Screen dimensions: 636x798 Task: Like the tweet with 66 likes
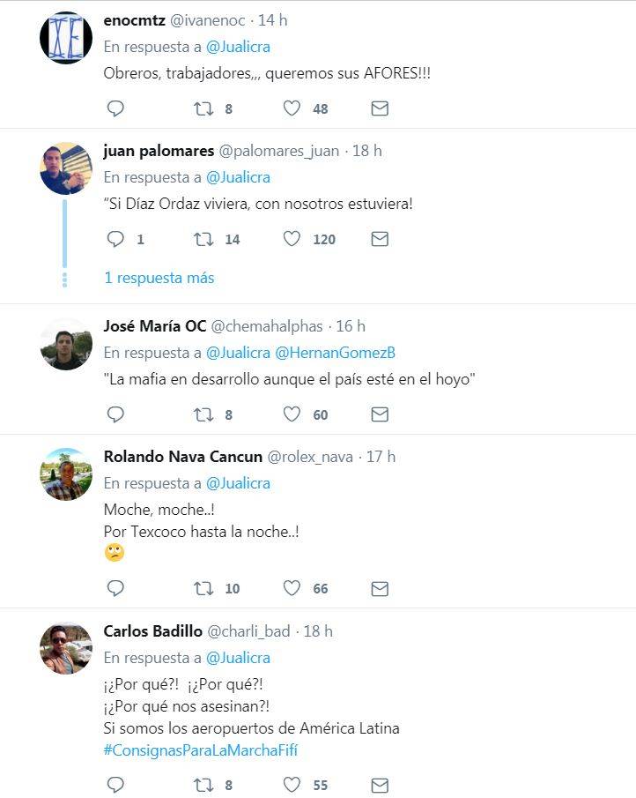tap(291, 587)
